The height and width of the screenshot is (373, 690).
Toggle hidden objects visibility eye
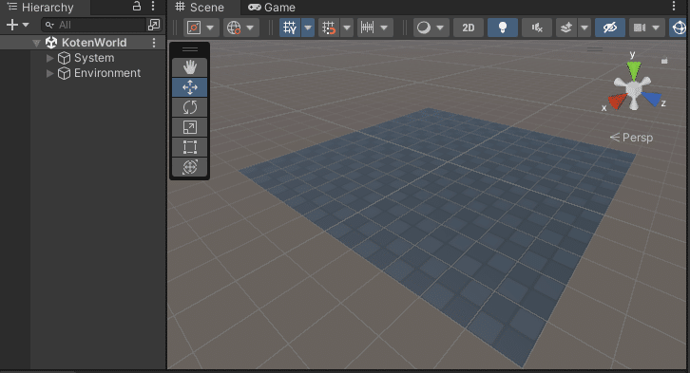click(x=610, y=28)
